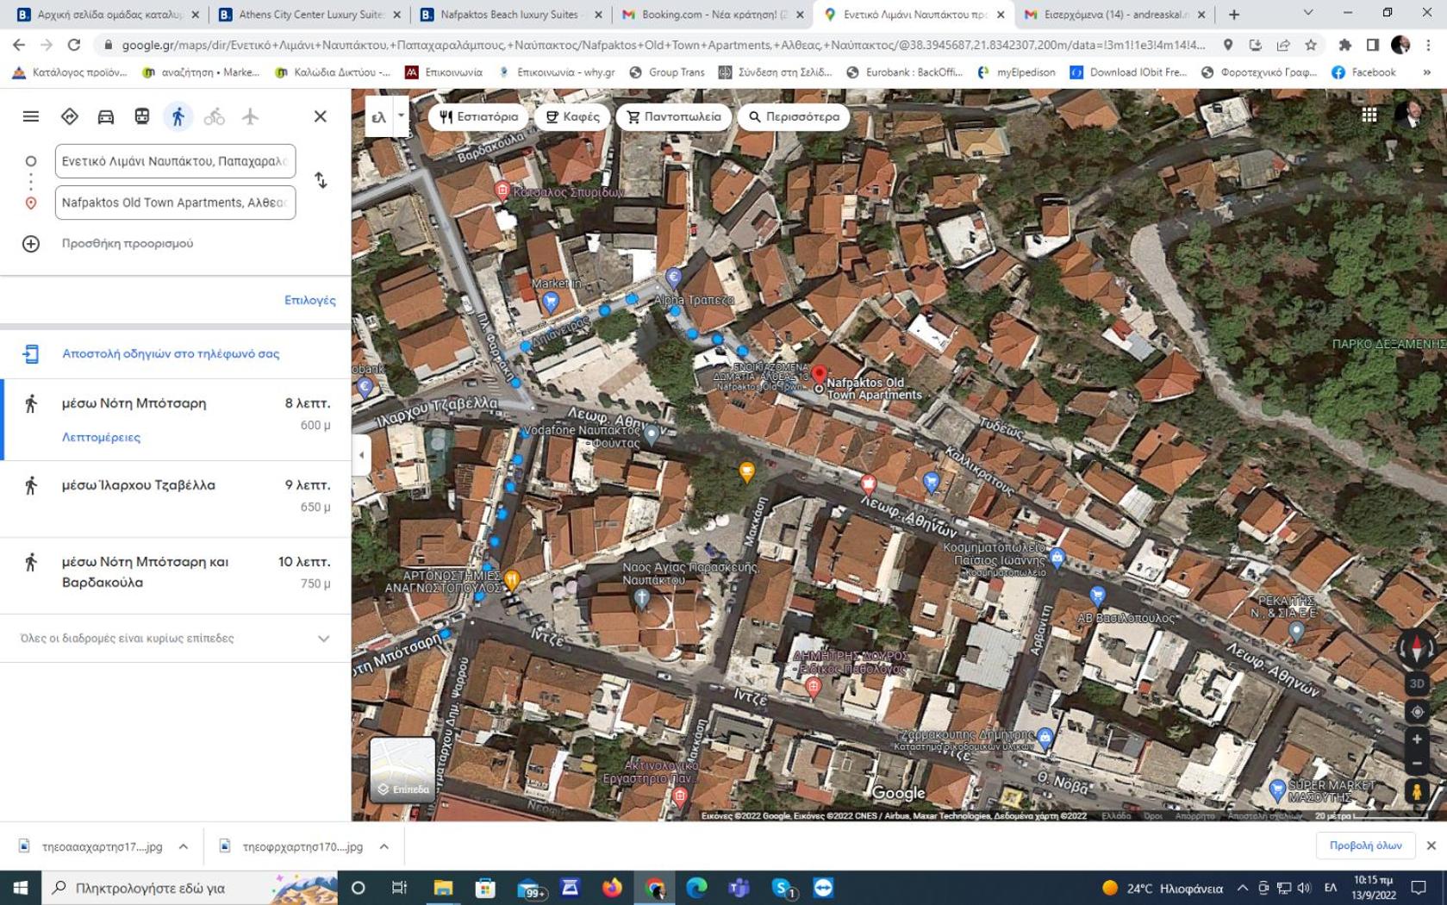The width and height of the screenshot is (1447, 905).
Task: Switch to the Booking.com Gmail tab
Action: tap(712, 15)
